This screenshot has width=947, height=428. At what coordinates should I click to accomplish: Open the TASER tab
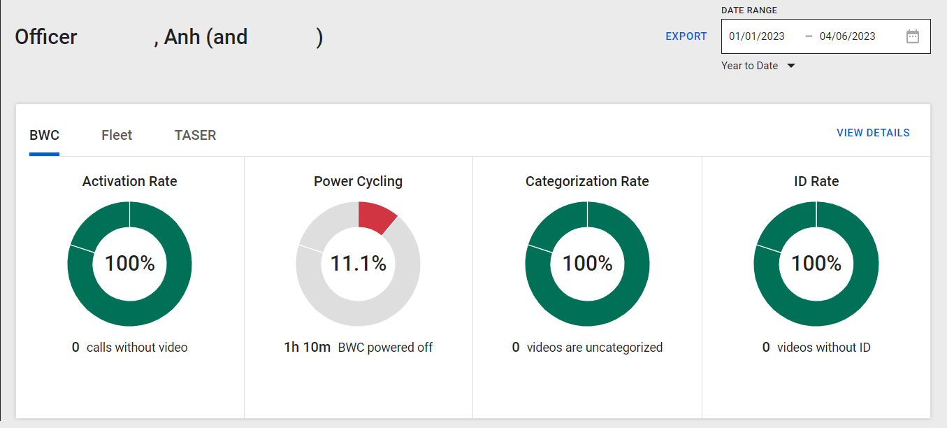coord(195,135)
